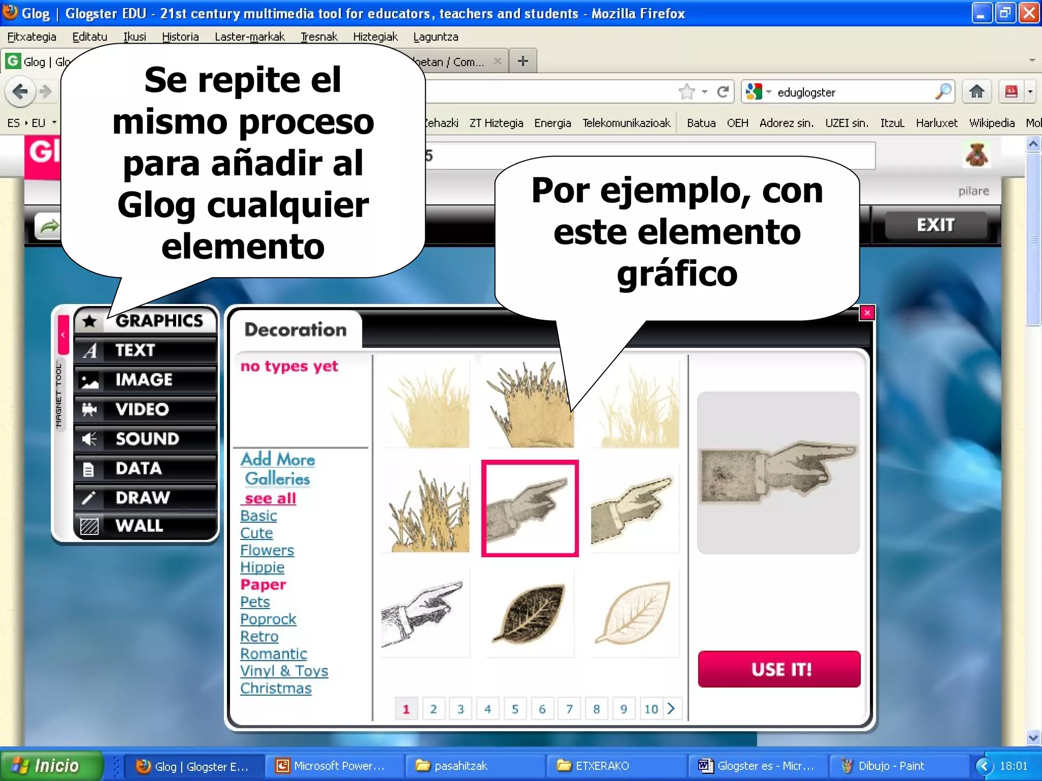Reload the page with refresh icon

point(722,92)
